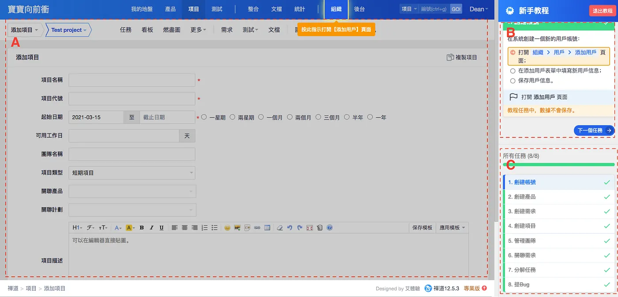Redo the edit in the editor
The height and width of the screenshot is (297, 618).
tap(300, 228)
